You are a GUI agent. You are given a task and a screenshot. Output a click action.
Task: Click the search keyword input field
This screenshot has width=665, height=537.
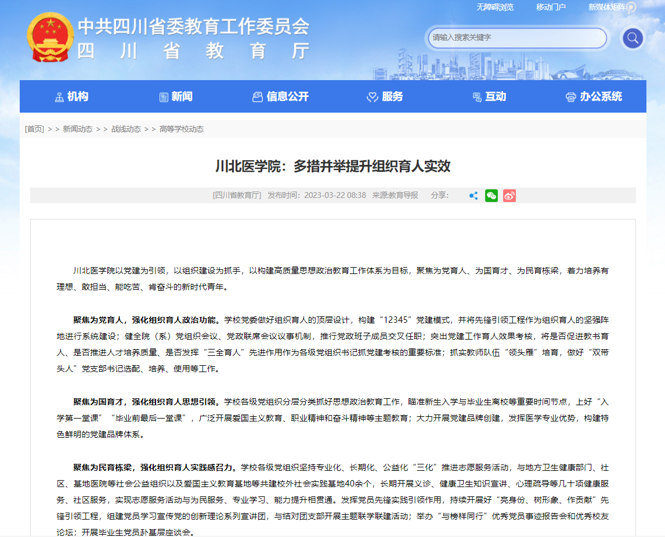tap(516, 38)
